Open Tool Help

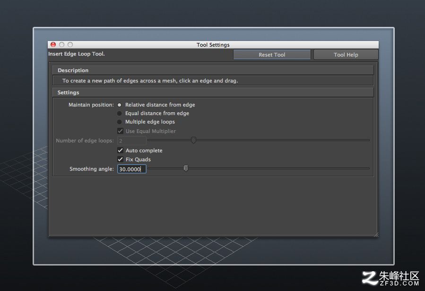coord(346,55)
